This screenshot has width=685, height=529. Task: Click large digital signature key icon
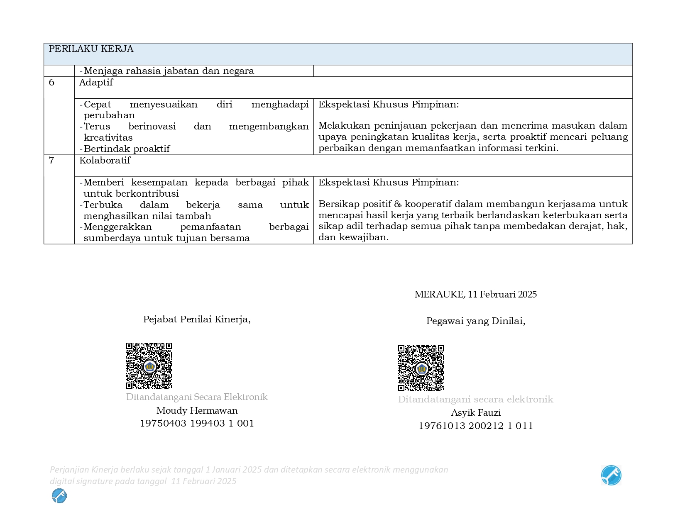611,475
